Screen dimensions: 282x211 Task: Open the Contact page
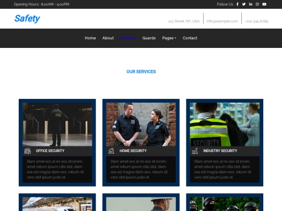pyautogui.click(x=190, y=38)
